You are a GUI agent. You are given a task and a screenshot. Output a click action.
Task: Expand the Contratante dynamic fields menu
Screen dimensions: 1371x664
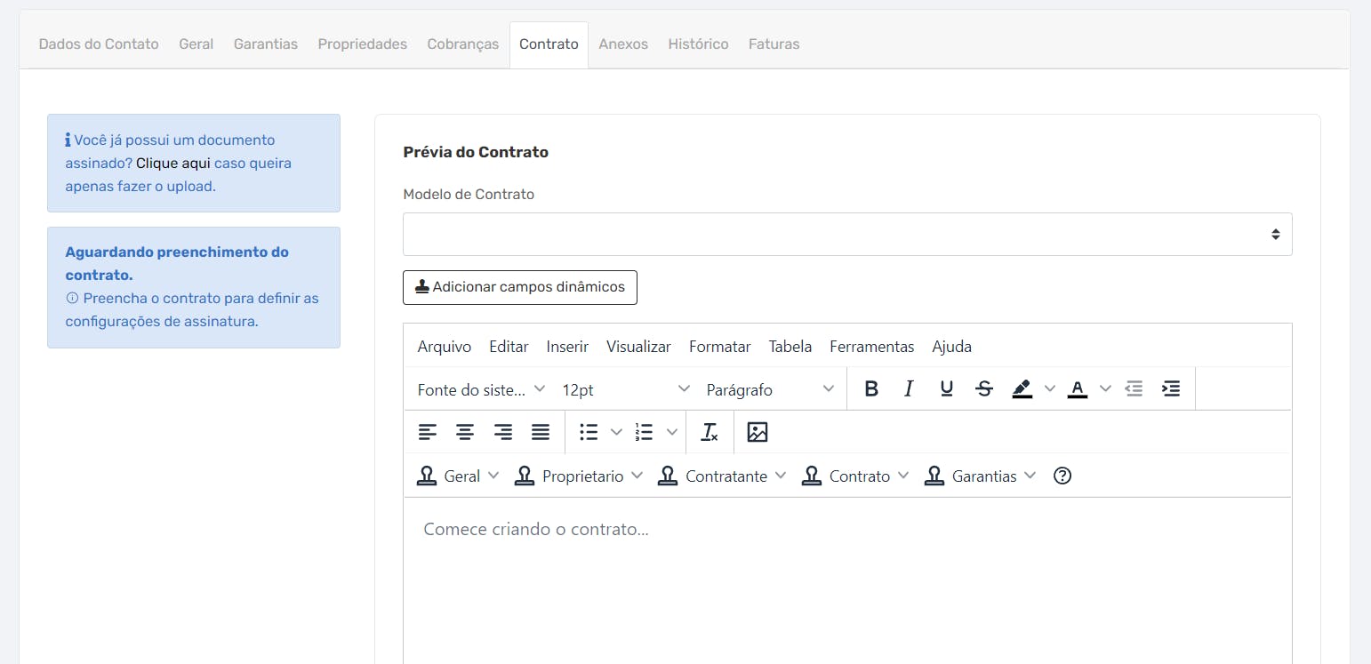click(722, 476)
